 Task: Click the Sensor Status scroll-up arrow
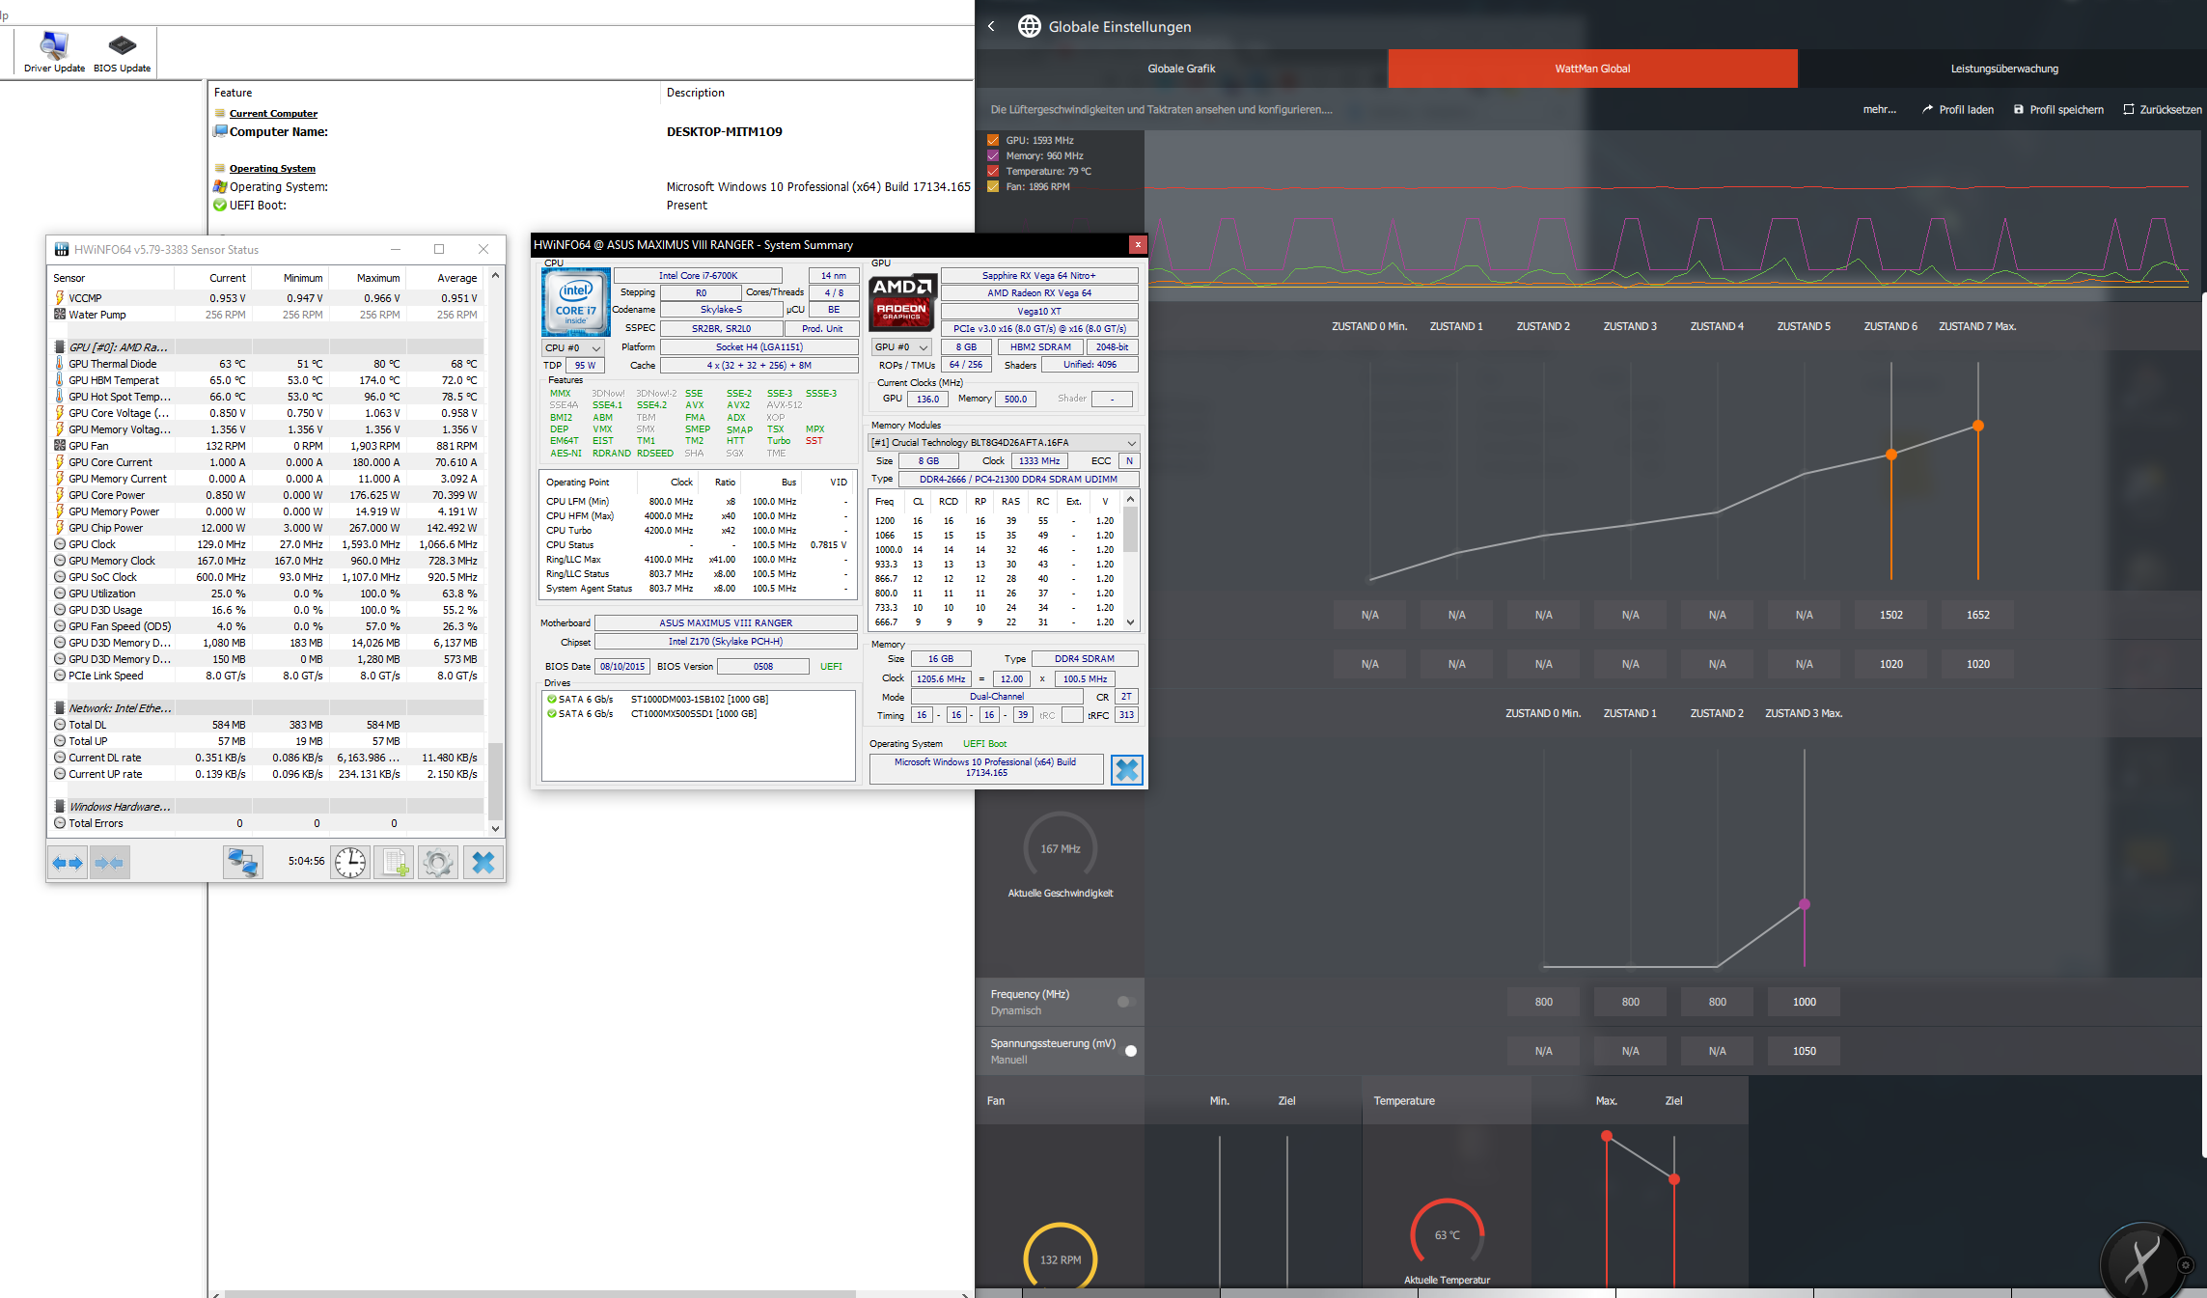pos(495,276)
